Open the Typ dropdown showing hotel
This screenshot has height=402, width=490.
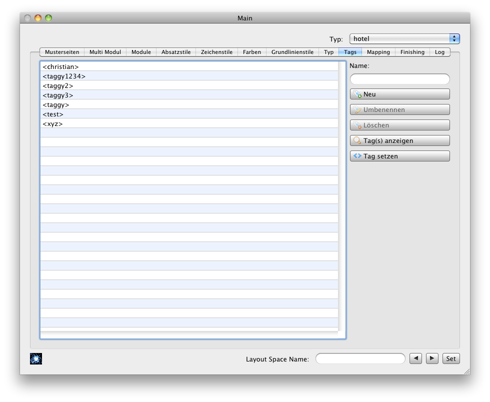point(404,39)
